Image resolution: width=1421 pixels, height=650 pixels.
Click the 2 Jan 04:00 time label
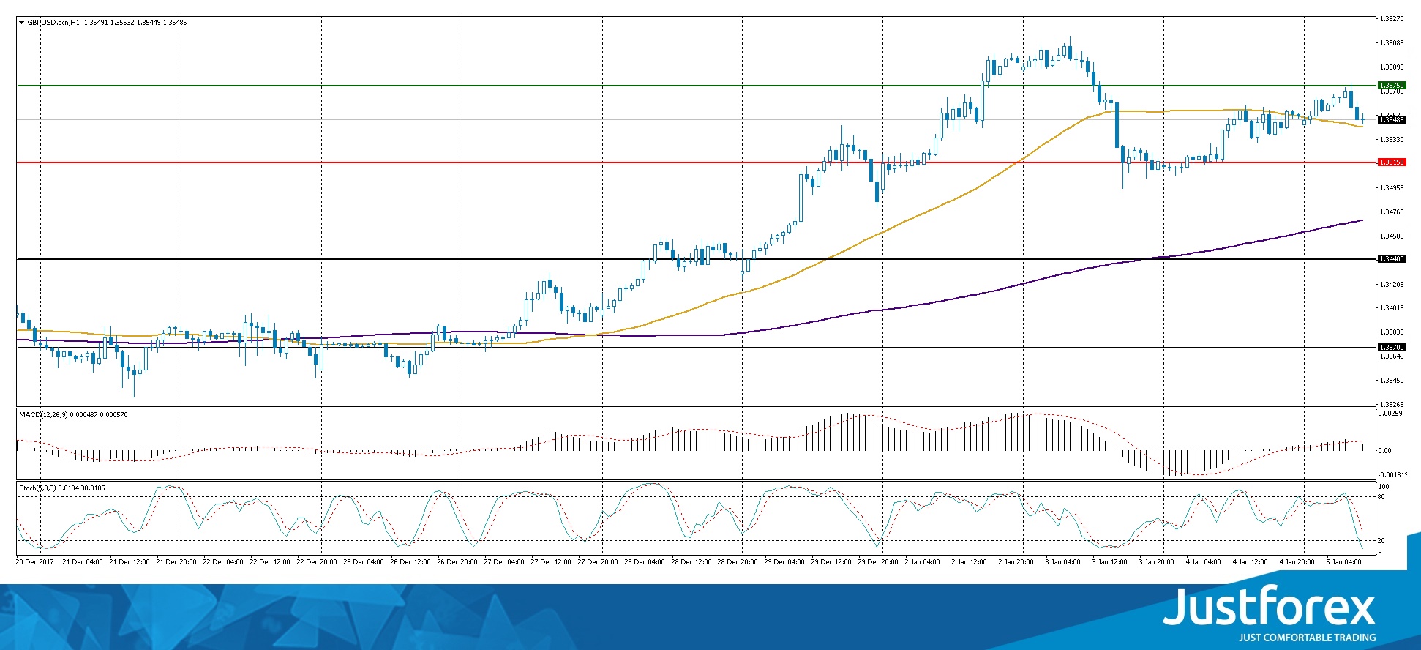pyautogui.click(x=922, y=562)
